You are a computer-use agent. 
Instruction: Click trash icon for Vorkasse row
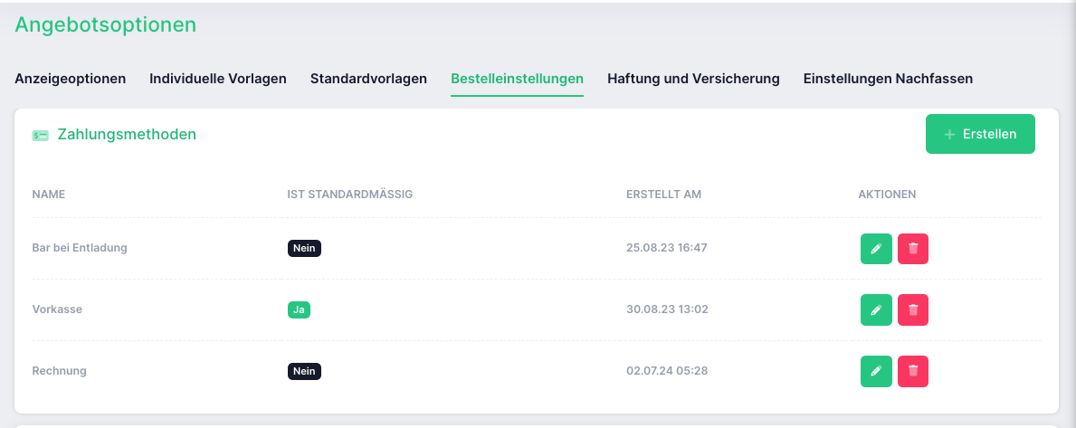tap(913, 310)
